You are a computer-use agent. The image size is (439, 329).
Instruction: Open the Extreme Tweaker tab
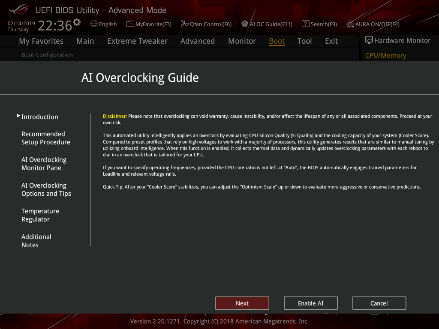coord(137,41)
